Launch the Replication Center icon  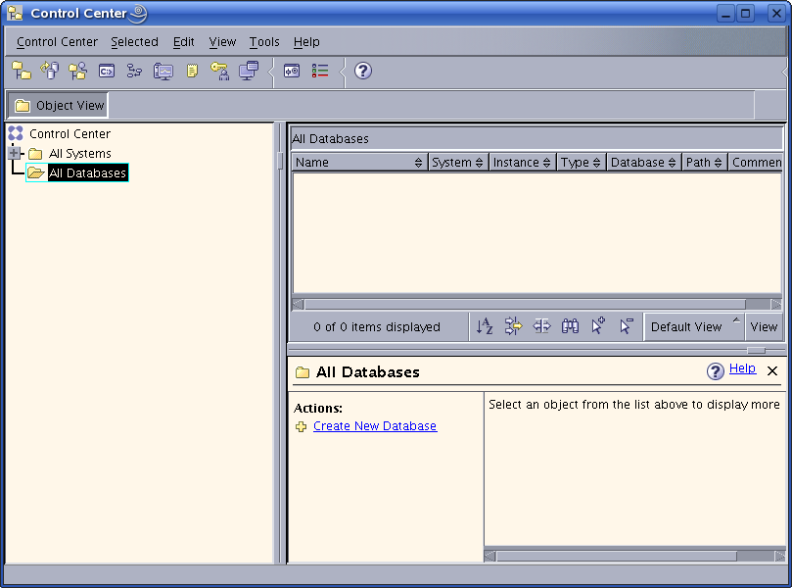[50, 71]
